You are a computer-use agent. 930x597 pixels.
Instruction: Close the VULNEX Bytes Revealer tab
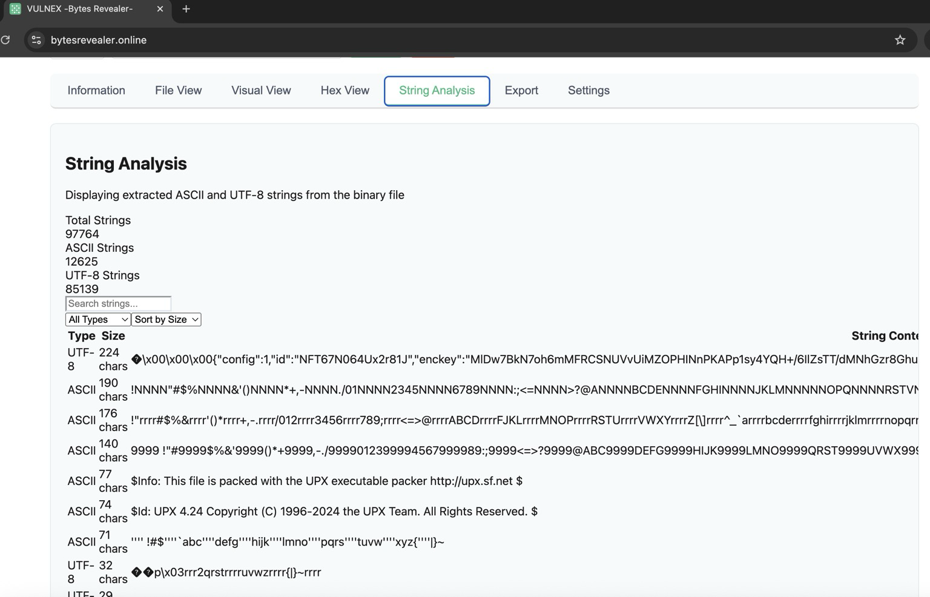160,9
